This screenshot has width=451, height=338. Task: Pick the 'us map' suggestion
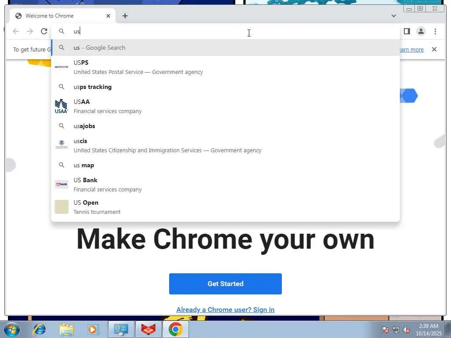coord(225,165)
